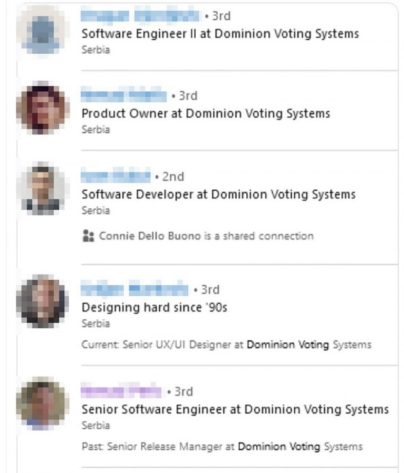Open the Product Owner's profile picture

click(x=42, y=108)
